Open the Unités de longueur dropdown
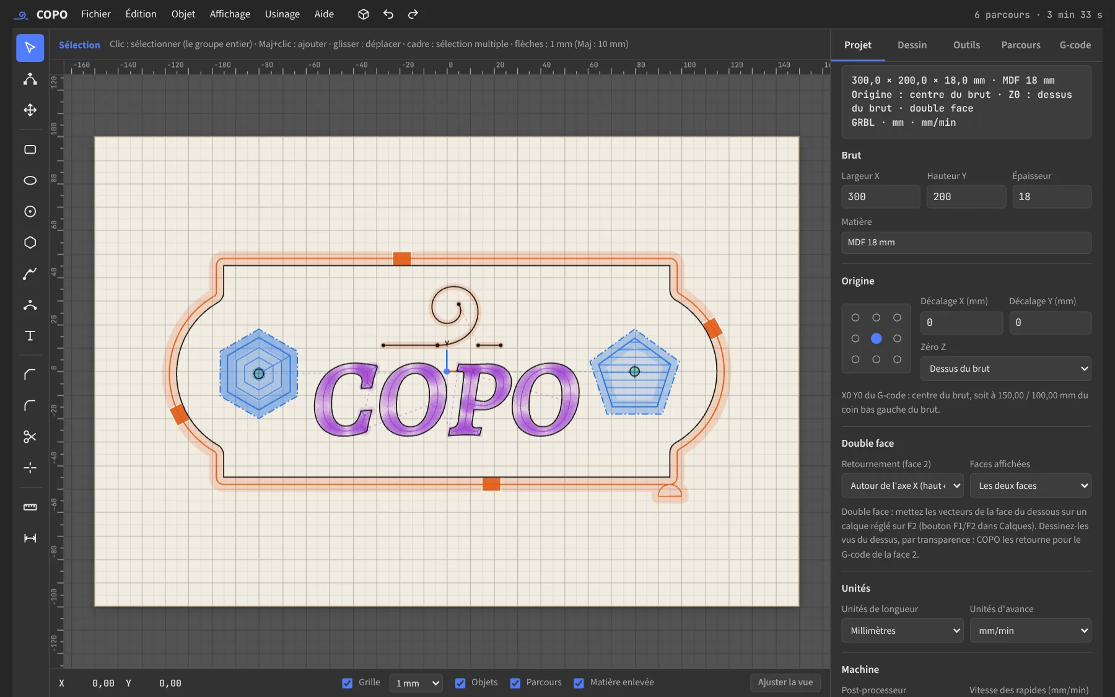This screenshot has width=1115, height=697. tap(902, 631)
